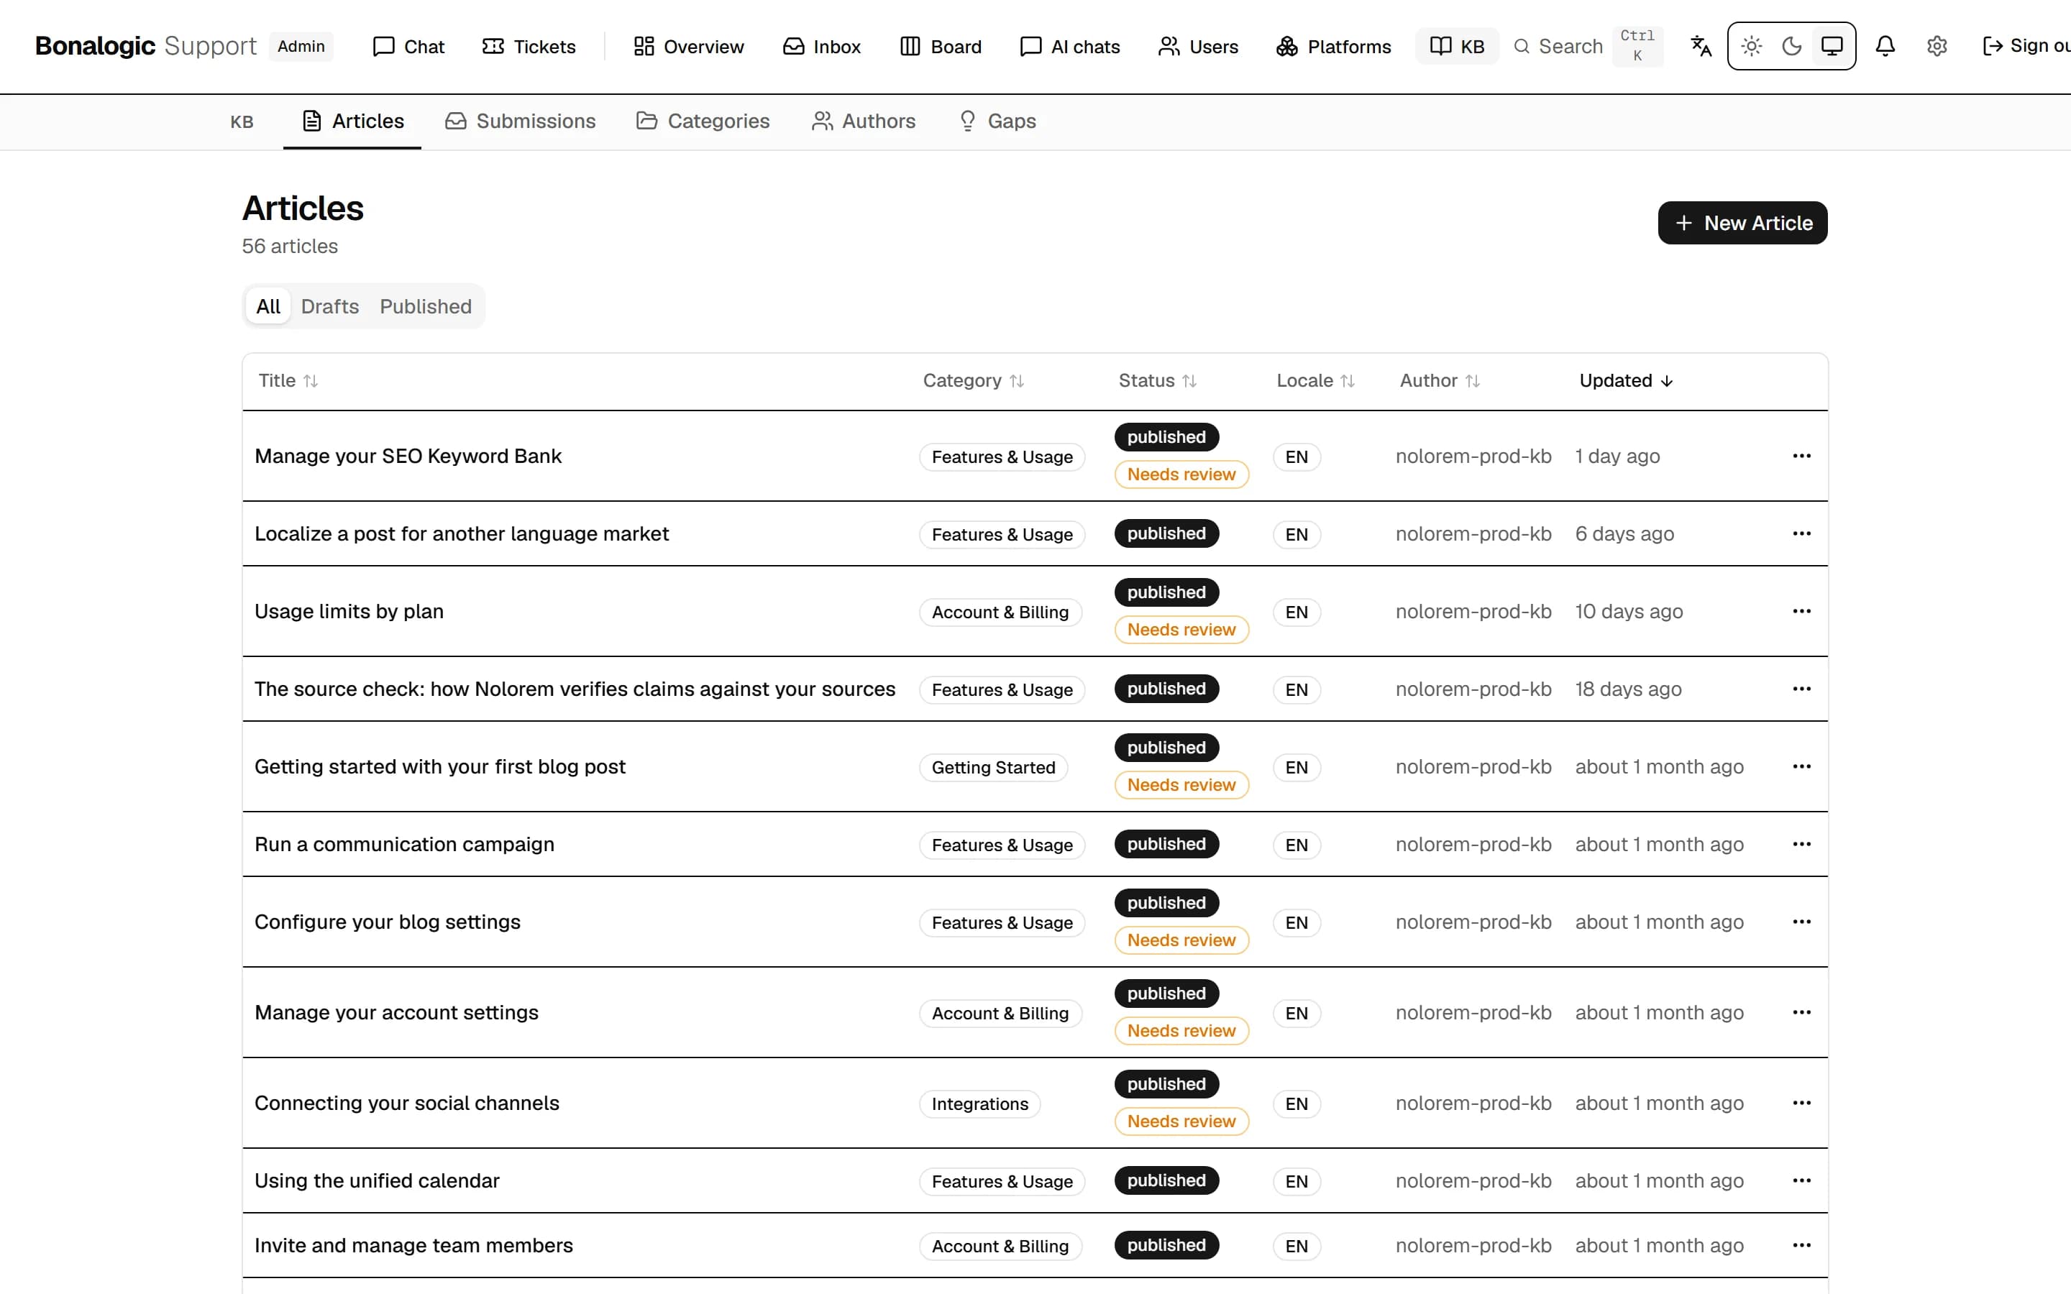Open article Configure your blog settings
Viewport: 2071px width, 1294px height.
[387, 922]
